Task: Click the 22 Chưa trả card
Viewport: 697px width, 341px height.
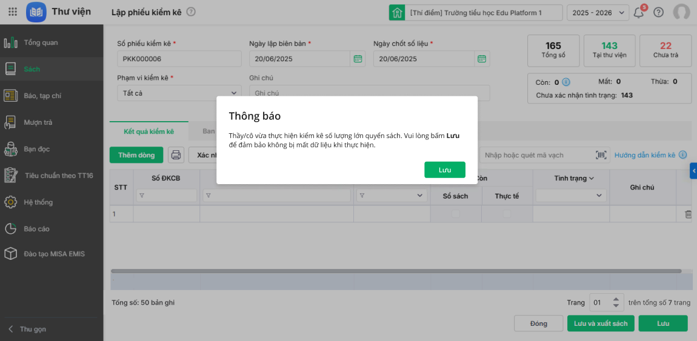Action: pos(665,50)
